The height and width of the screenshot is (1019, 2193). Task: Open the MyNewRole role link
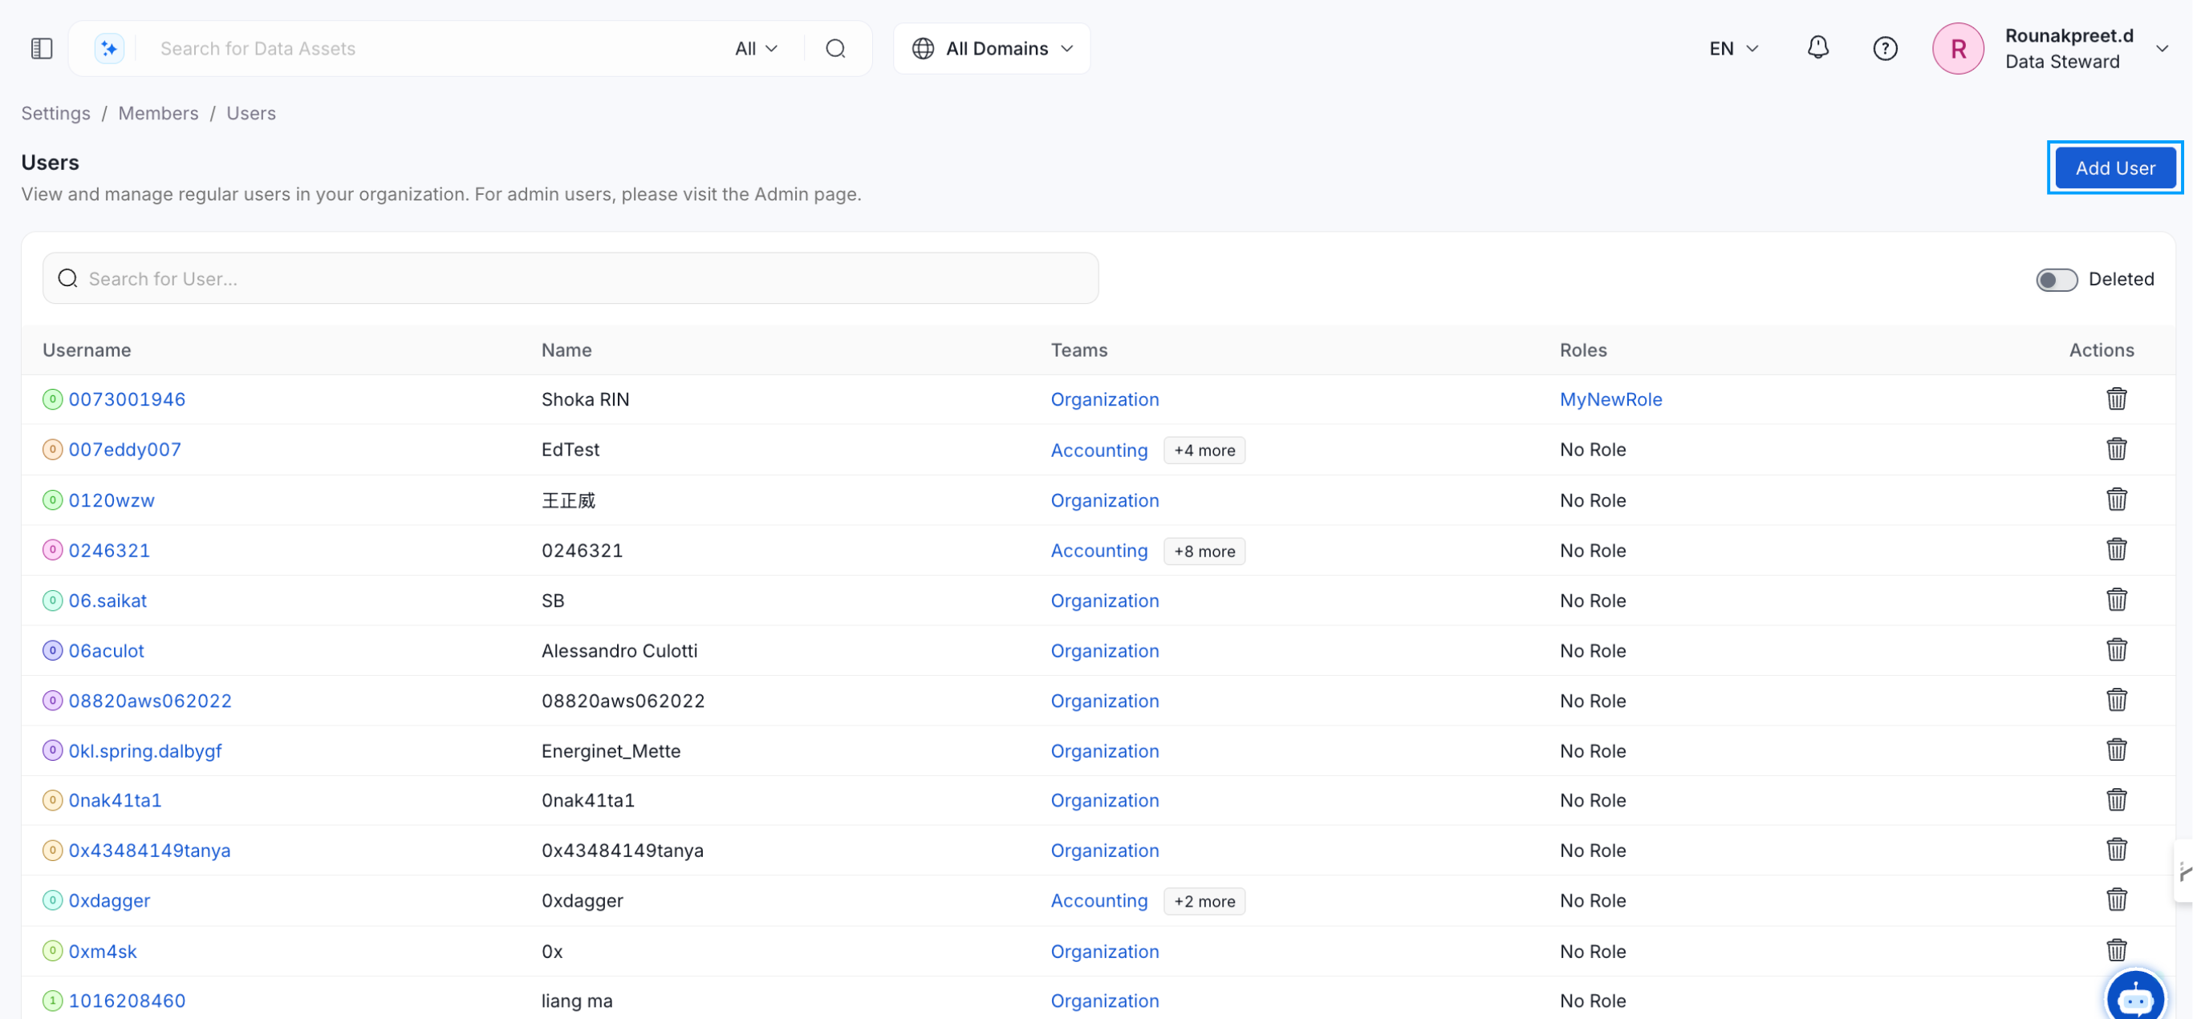click(1610, 399)
